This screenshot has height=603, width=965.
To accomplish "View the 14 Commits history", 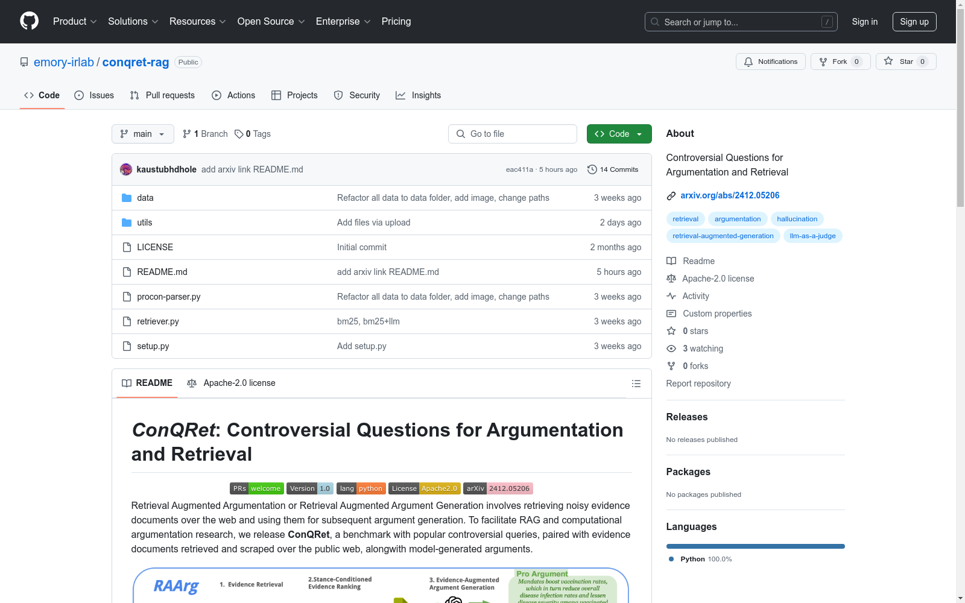I will [x=613, y=169].
